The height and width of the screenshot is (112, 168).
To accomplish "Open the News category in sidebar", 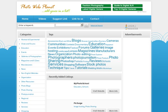I will (x=23, y=69).
